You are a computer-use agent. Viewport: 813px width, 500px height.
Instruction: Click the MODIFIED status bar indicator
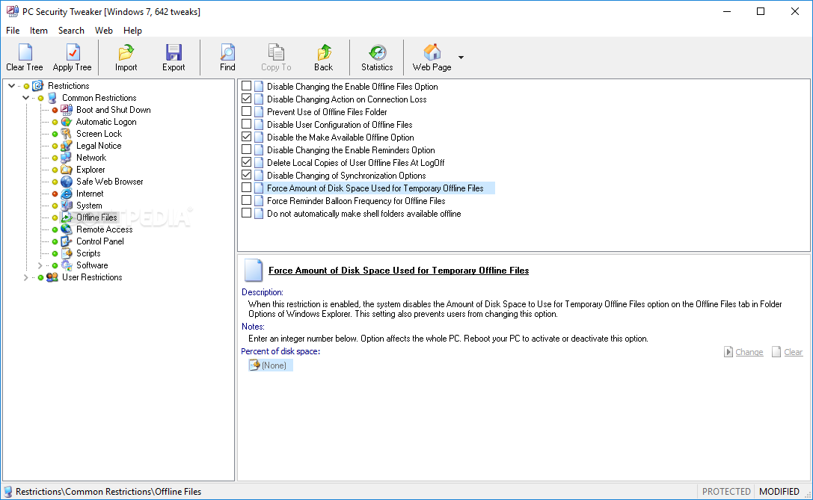tap(779, 492)
